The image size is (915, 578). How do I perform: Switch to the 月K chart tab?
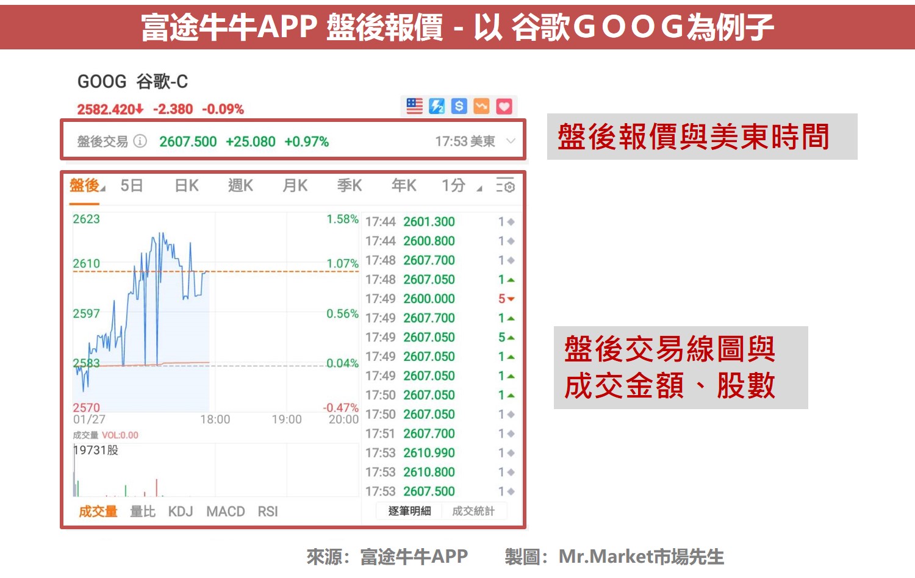pyautogui.click(x=295, y=185)
